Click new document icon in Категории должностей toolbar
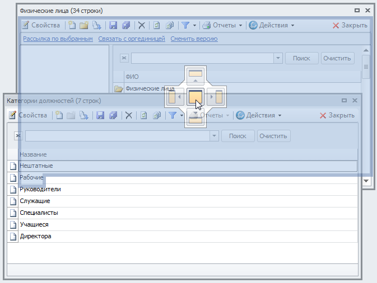This screenshot has height=283, width=377. tap(58, 115)
